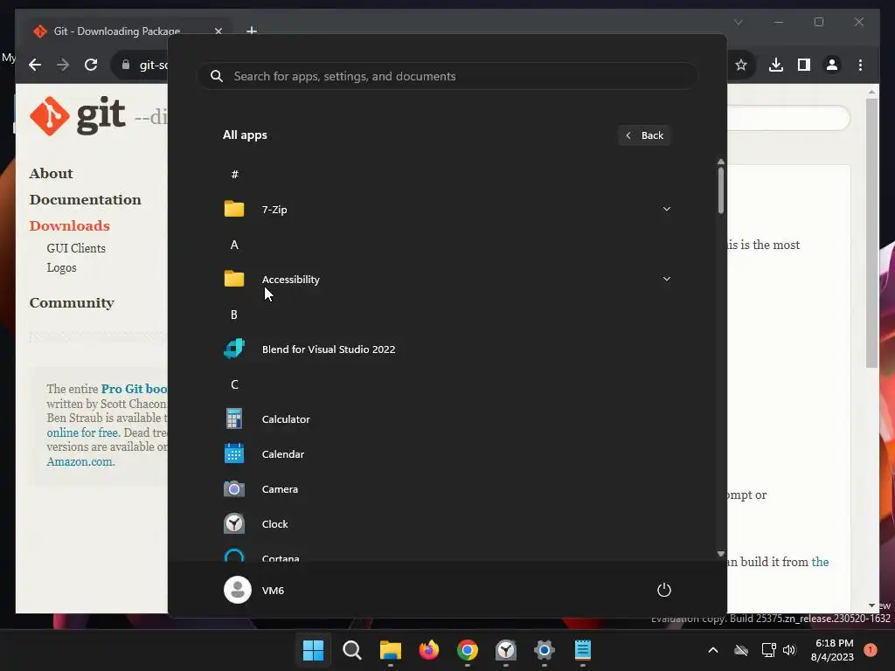Toggle Chrome side panel
This screenshot has height=671, width=895.
coord(804,65)
